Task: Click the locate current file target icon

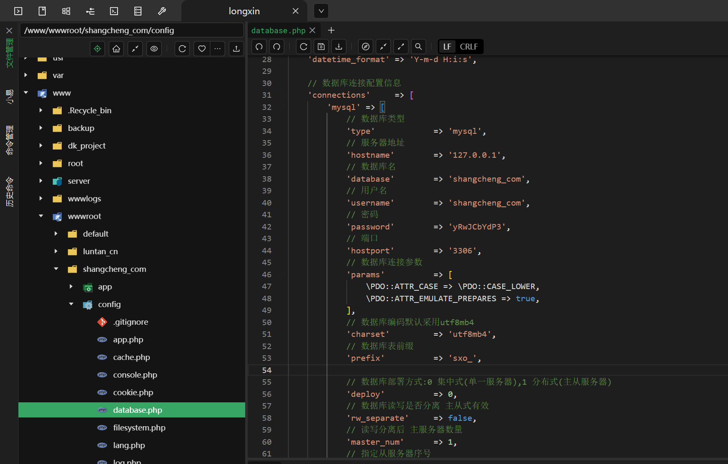Action: click(97, 49)
